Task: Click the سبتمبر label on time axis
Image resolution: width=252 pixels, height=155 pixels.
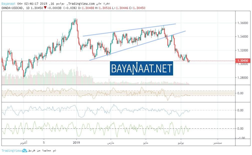Action: (x=217, y=143)
